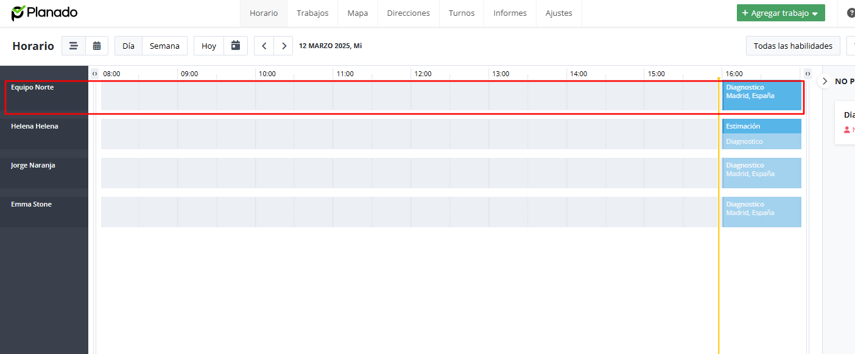The image size is (855, 354).
Task: Click the Planado logo
Action: (x=44, y=13)
